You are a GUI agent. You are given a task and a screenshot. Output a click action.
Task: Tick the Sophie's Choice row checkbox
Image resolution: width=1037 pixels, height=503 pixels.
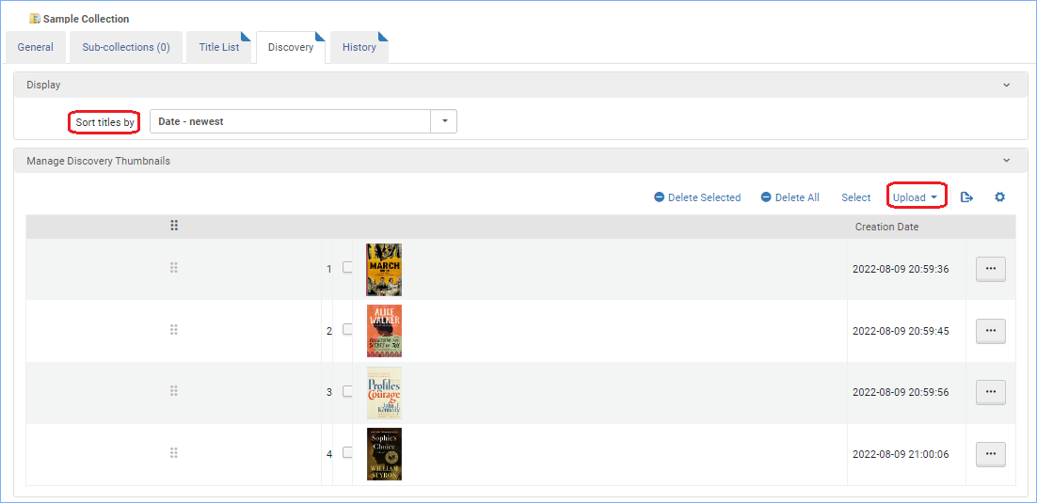coord(347,453)
